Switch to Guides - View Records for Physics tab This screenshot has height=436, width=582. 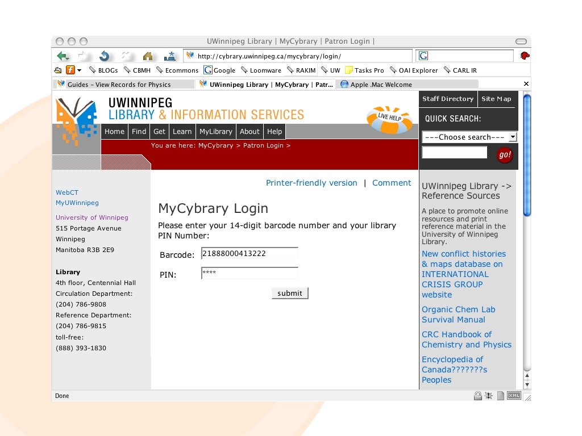point(123,85)
